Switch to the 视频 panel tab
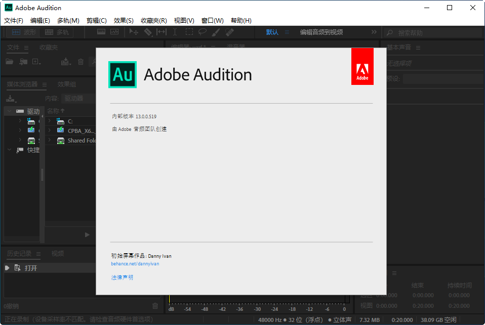The height and width of the screenshot is (325, 485). [58, 254]
